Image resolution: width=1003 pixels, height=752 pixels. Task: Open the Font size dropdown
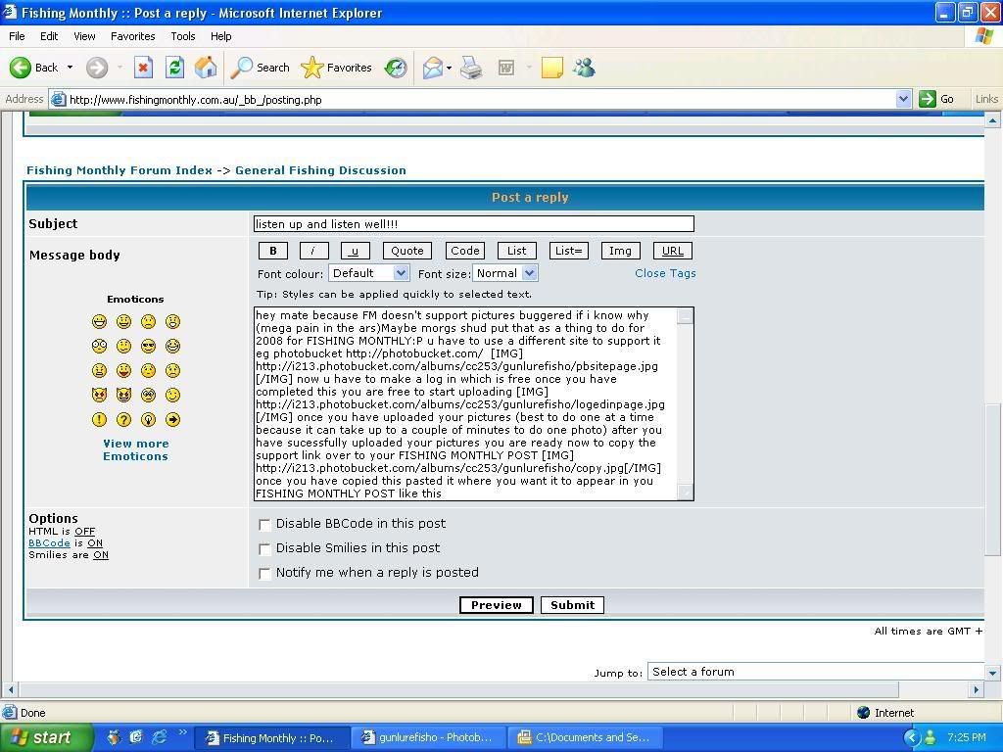[x=505, y=273]
